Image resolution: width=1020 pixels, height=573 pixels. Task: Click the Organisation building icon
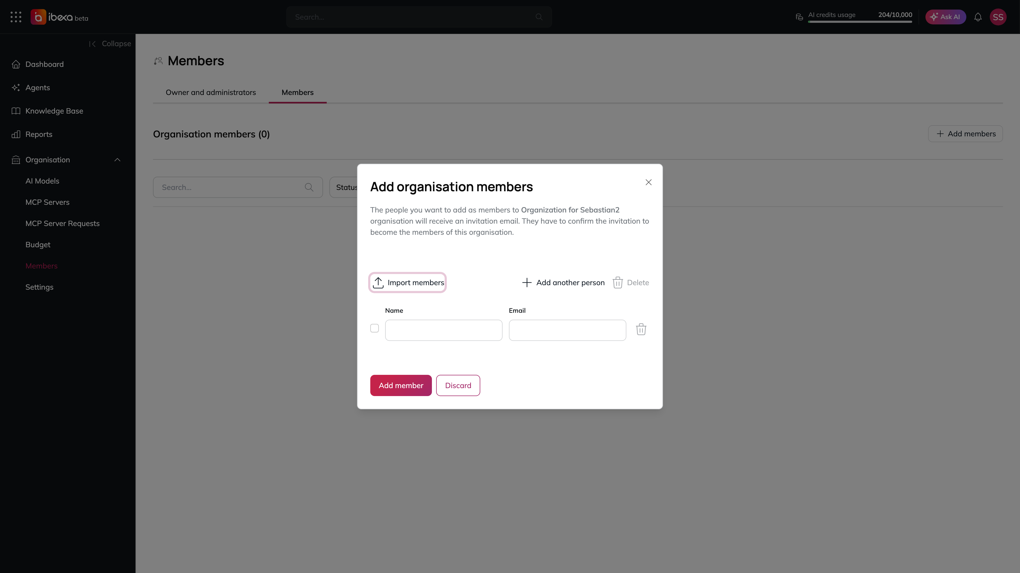(16, 160)
